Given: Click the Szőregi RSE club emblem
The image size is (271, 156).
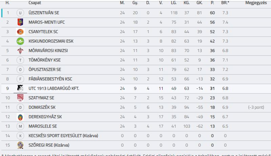Looking at the screenshot, I should (20, 145).
